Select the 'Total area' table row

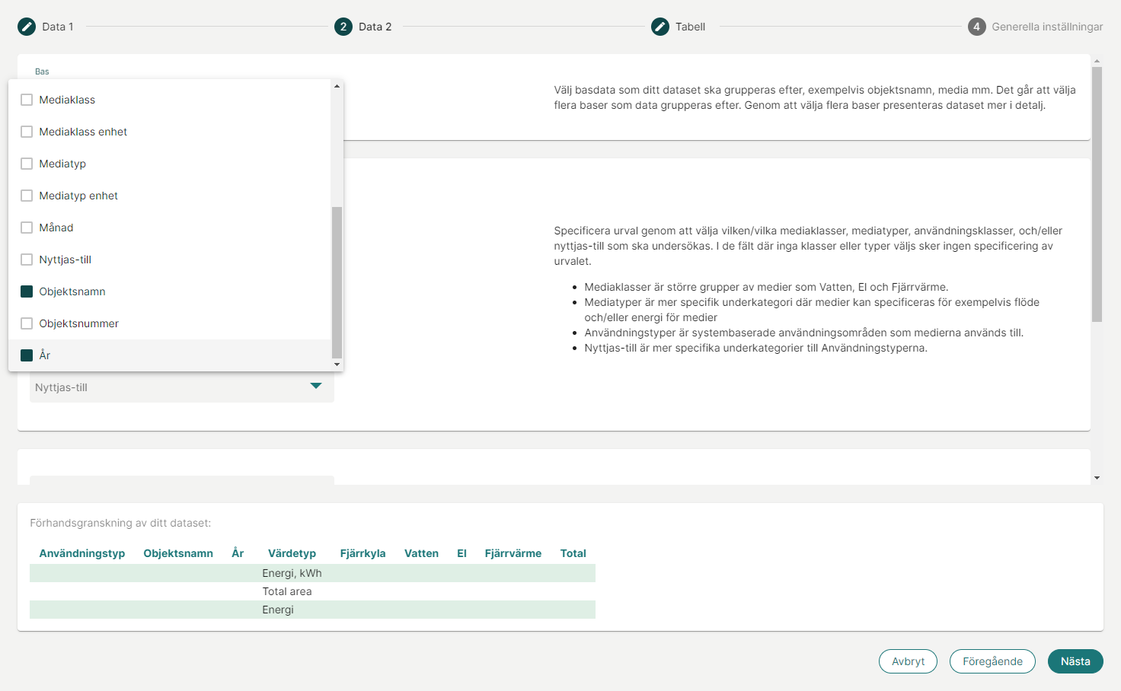click(x=312, y=591)
